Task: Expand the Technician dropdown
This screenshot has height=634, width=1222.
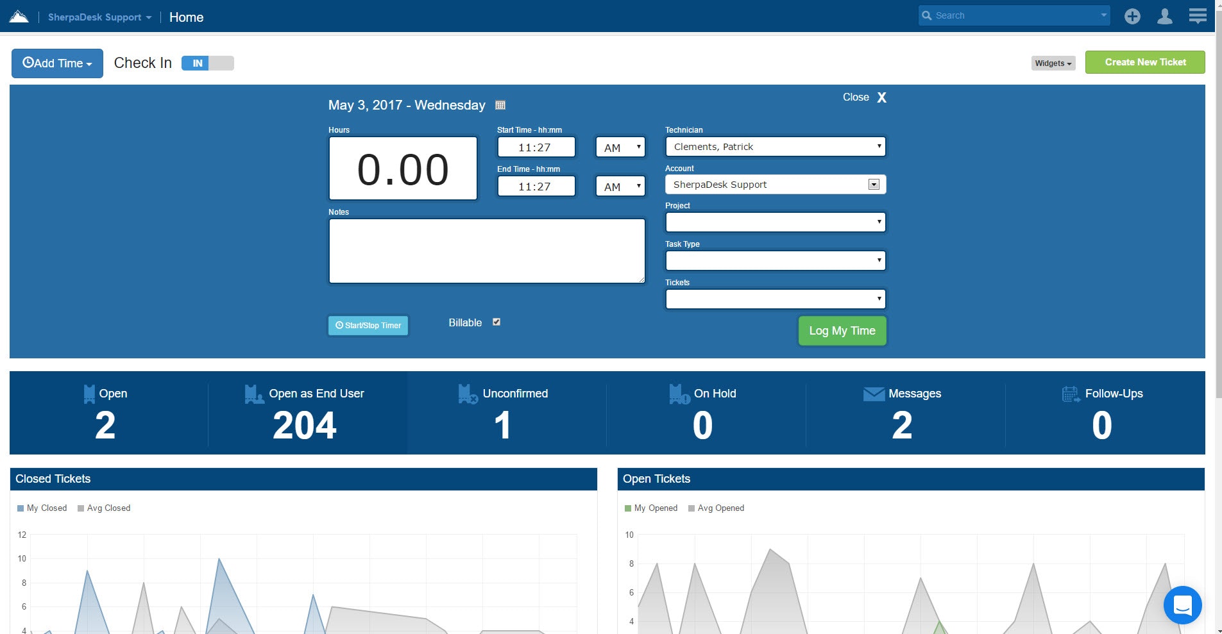Action: coord(776,146)
